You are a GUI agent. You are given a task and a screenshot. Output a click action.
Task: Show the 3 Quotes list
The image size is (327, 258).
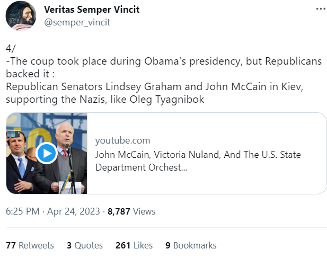point(85,245)
